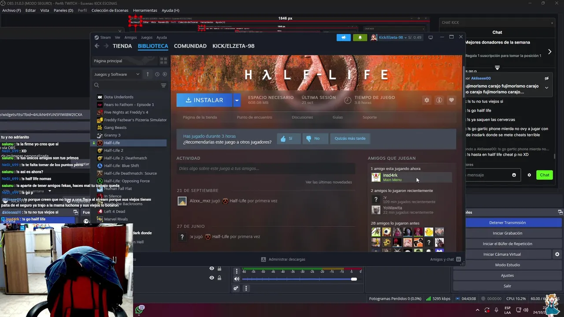564x317 pixels.
Task: Open Amigos menu in Steam window
Action: (130, 37)
